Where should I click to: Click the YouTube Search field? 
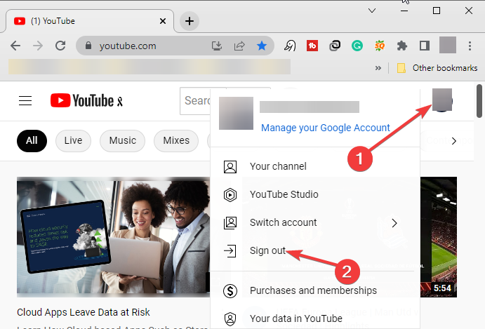pyautogui.click(x=196, y=101)
